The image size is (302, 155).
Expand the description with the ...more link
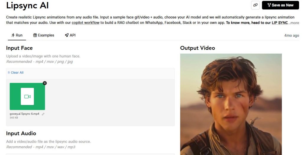293,23
